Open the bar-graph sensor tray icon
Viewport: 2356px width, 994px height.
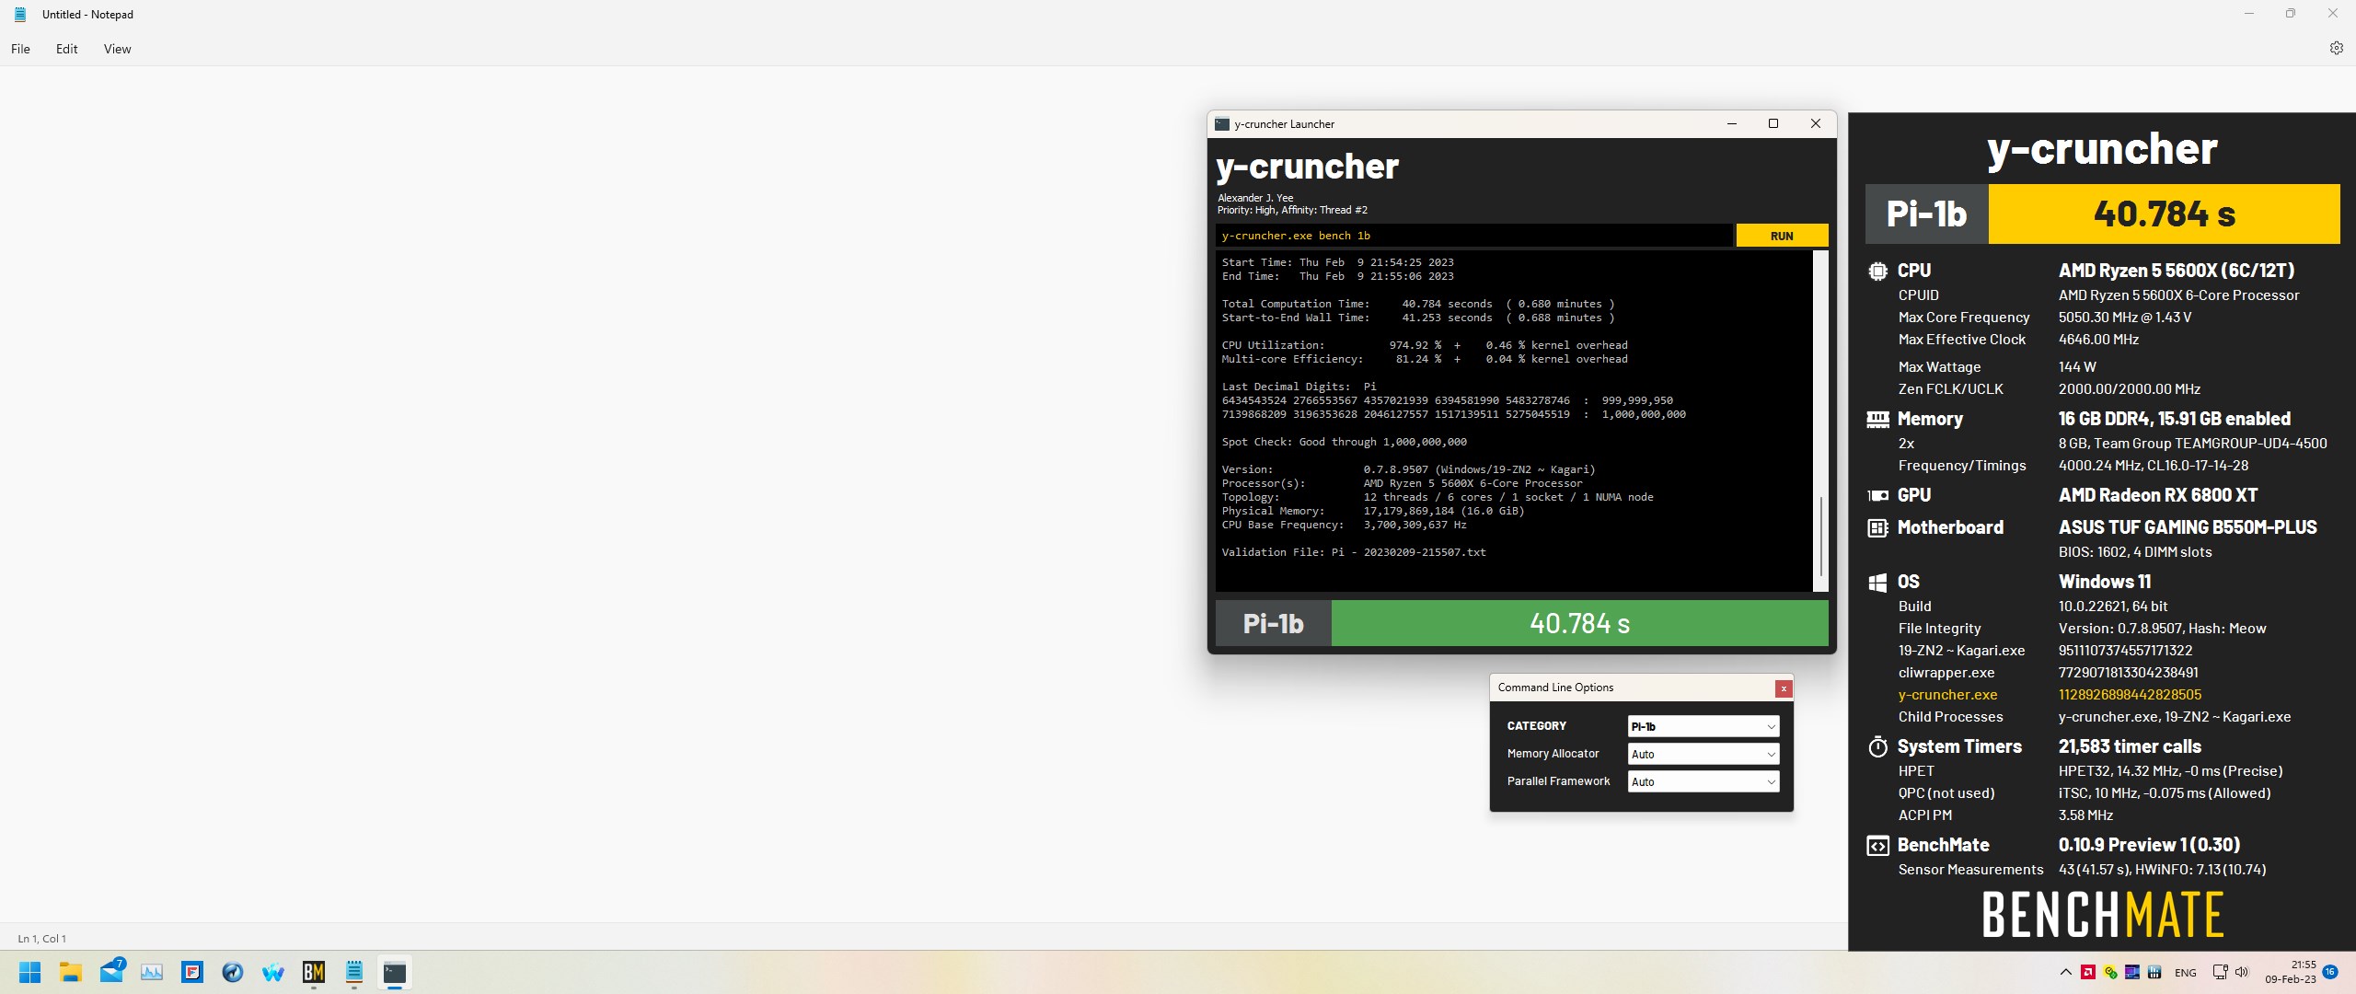[2154, 972]
